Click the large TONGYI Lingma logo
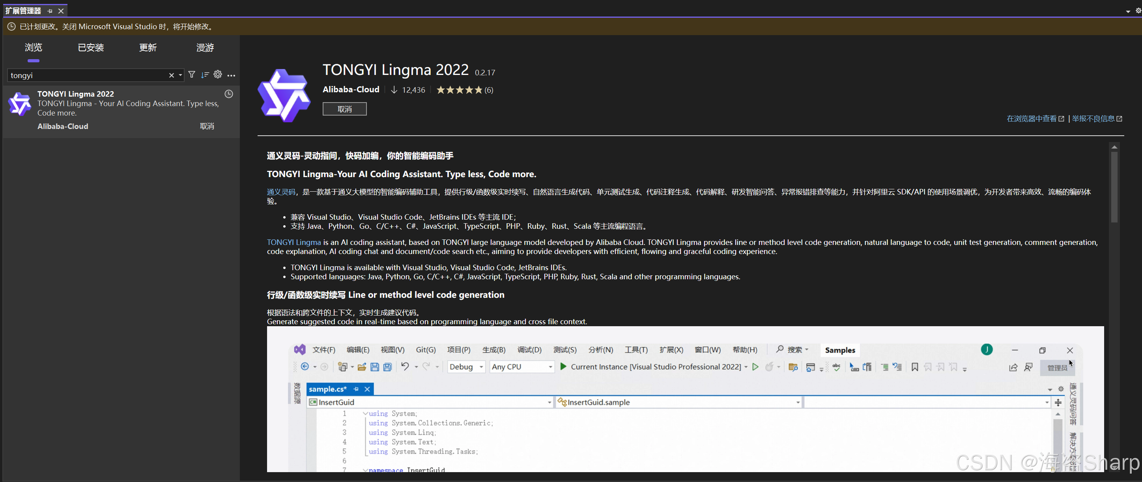 (284, 95)
